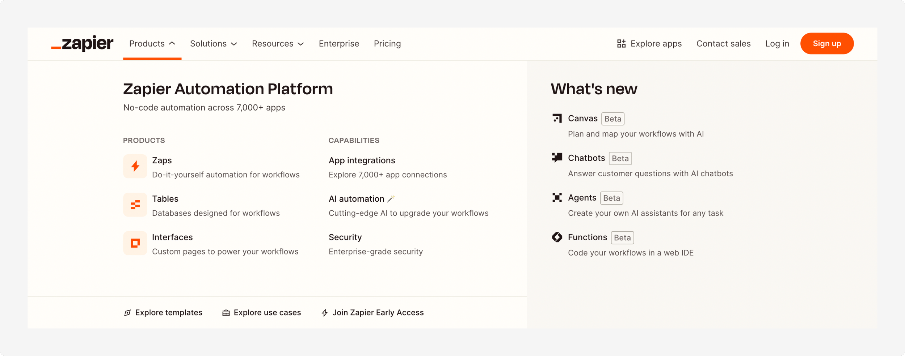
Task: Click the Canvas icon under What's new
Action: point(557,119)
